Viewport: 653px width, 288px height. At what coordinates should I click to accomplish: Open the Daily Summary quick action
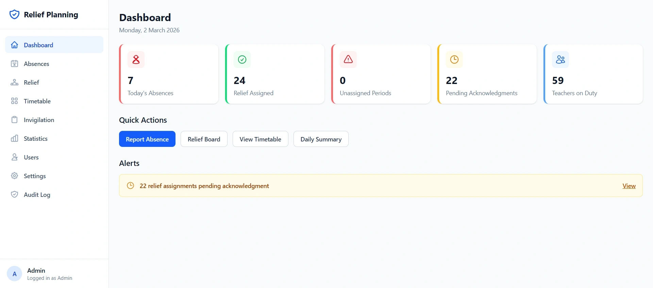coord(321,139)
